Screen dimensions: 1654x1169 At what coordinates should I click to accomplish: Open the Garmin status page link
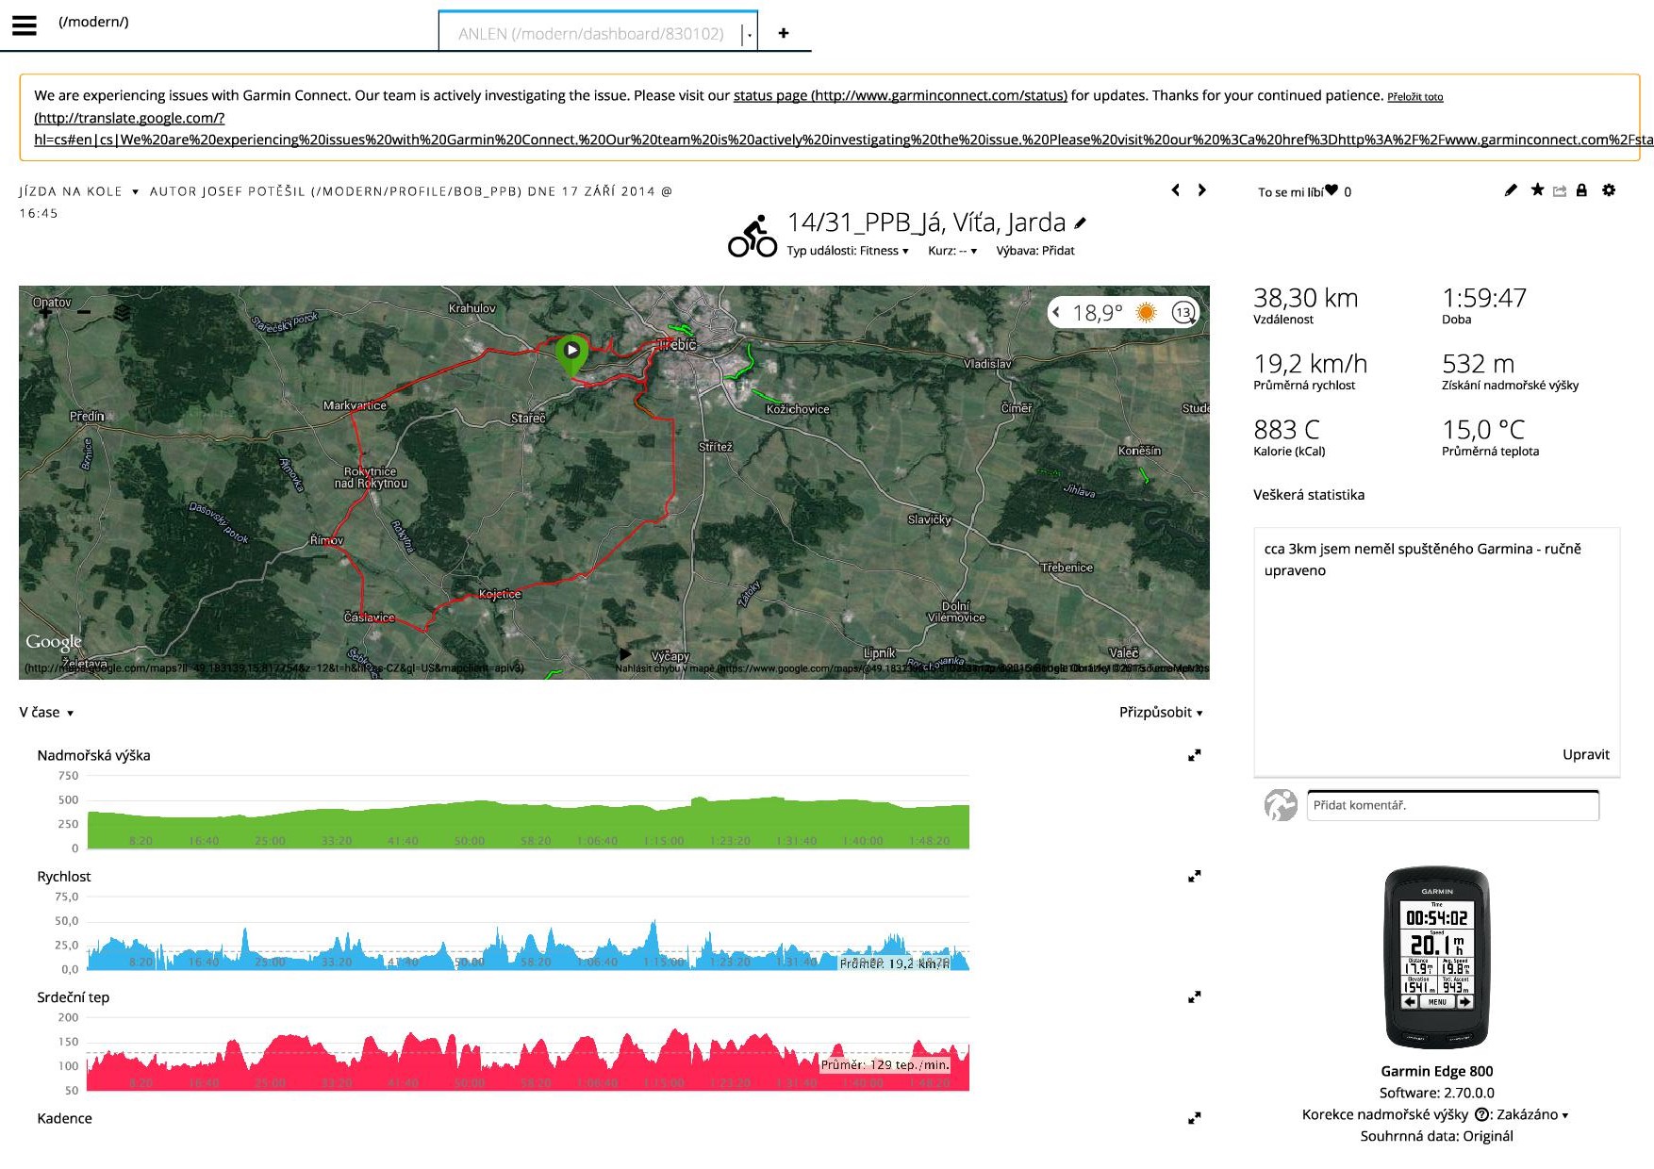[900, 95]
